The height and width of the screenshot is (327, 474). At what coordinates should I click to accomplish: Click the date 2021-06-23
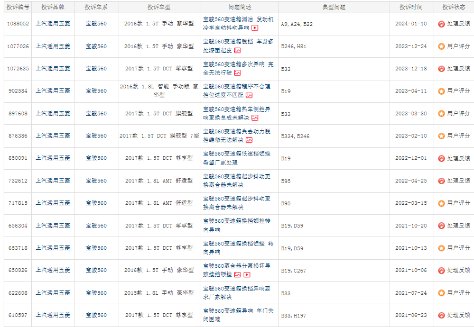click(411, 315)
